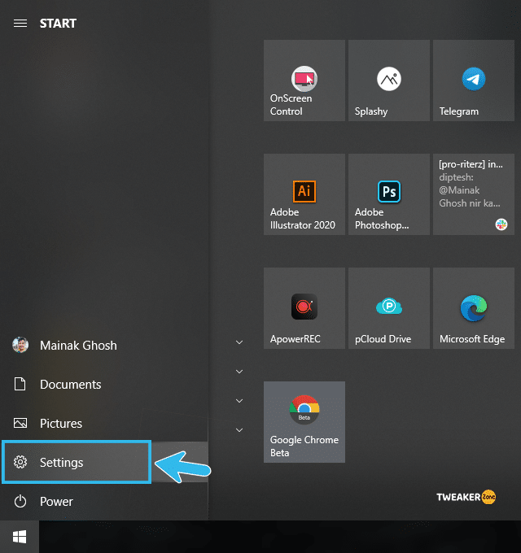Click the Power icon

click(20, 501)
